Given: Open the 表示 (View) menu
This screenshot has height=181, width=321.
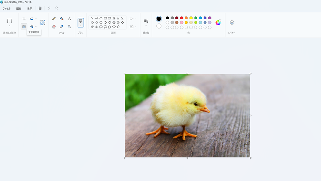Looking at the screenshot, I should coord(29,9).
